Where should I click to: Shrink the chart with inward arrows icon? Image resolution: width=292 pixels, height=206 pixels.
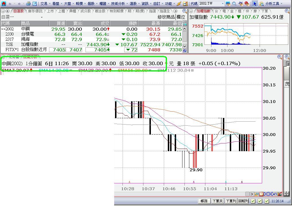266,194
